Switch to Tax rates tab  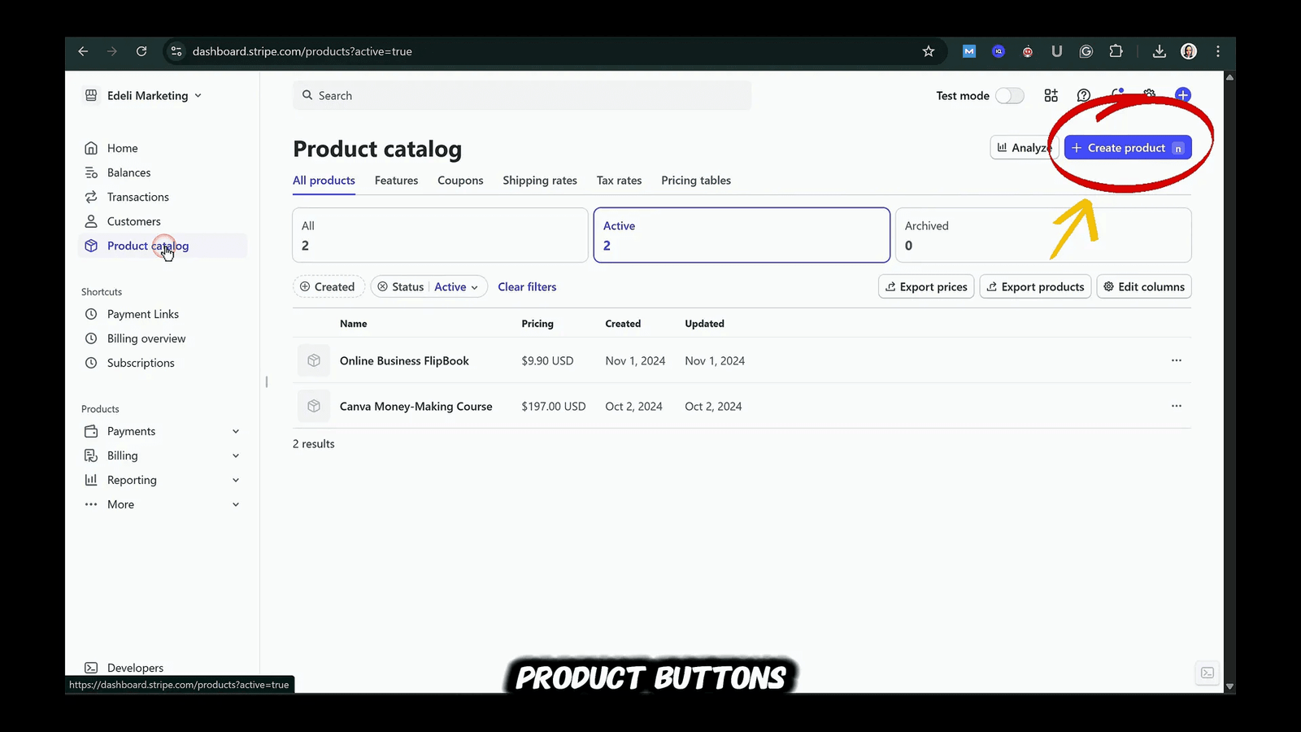(619, 181)
